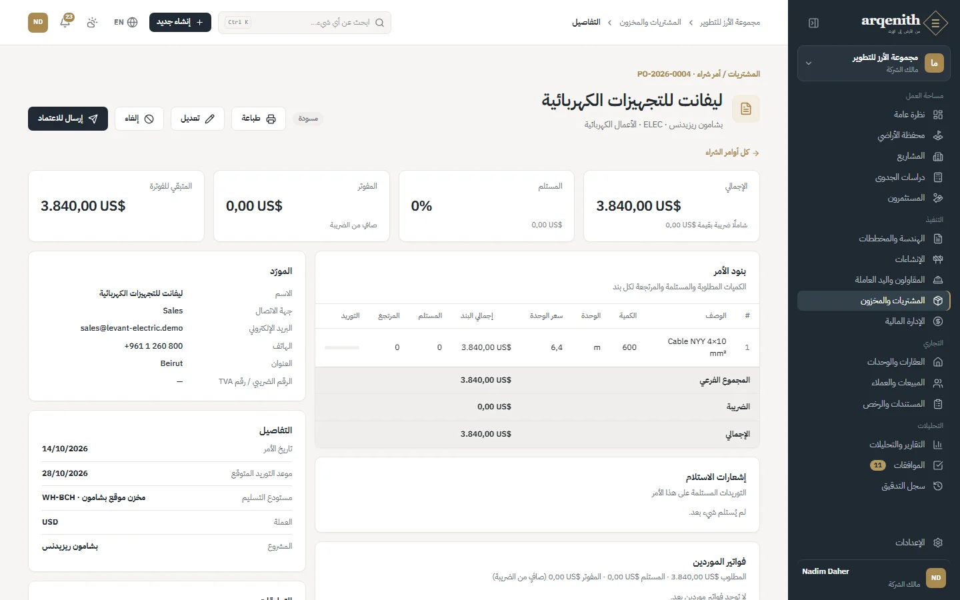This screenshot has width=960, height=600.
Task: Click the sales@levant-electric.demo email
Action: (x=131, y=328)
